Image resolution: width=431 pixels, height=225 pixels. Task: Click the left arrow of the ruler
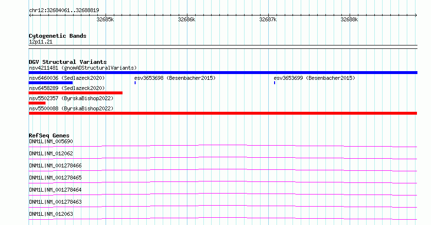(30, 15)
